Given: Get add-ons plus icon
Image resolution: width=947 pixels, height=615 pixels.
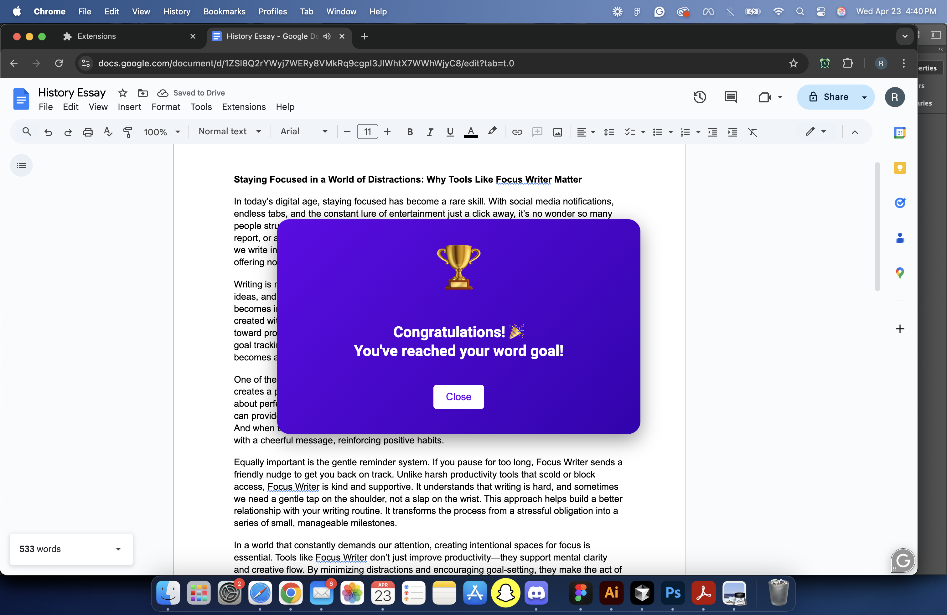Looking at the screenshot, I should (x=900, y=328).
